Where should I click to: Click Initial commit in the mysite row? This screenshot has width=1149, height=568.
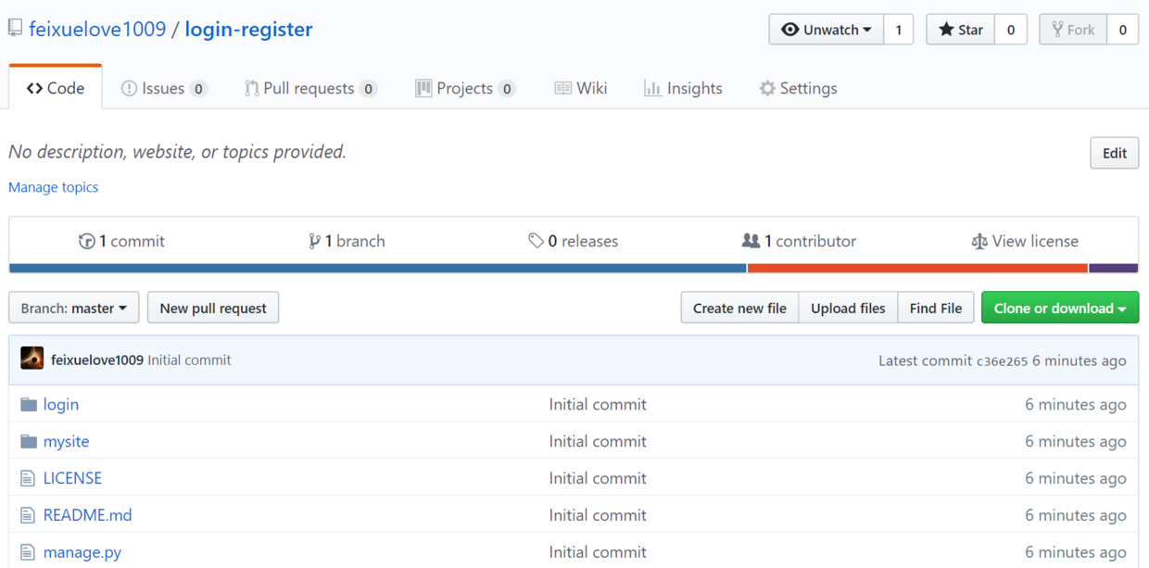[598, 441]
